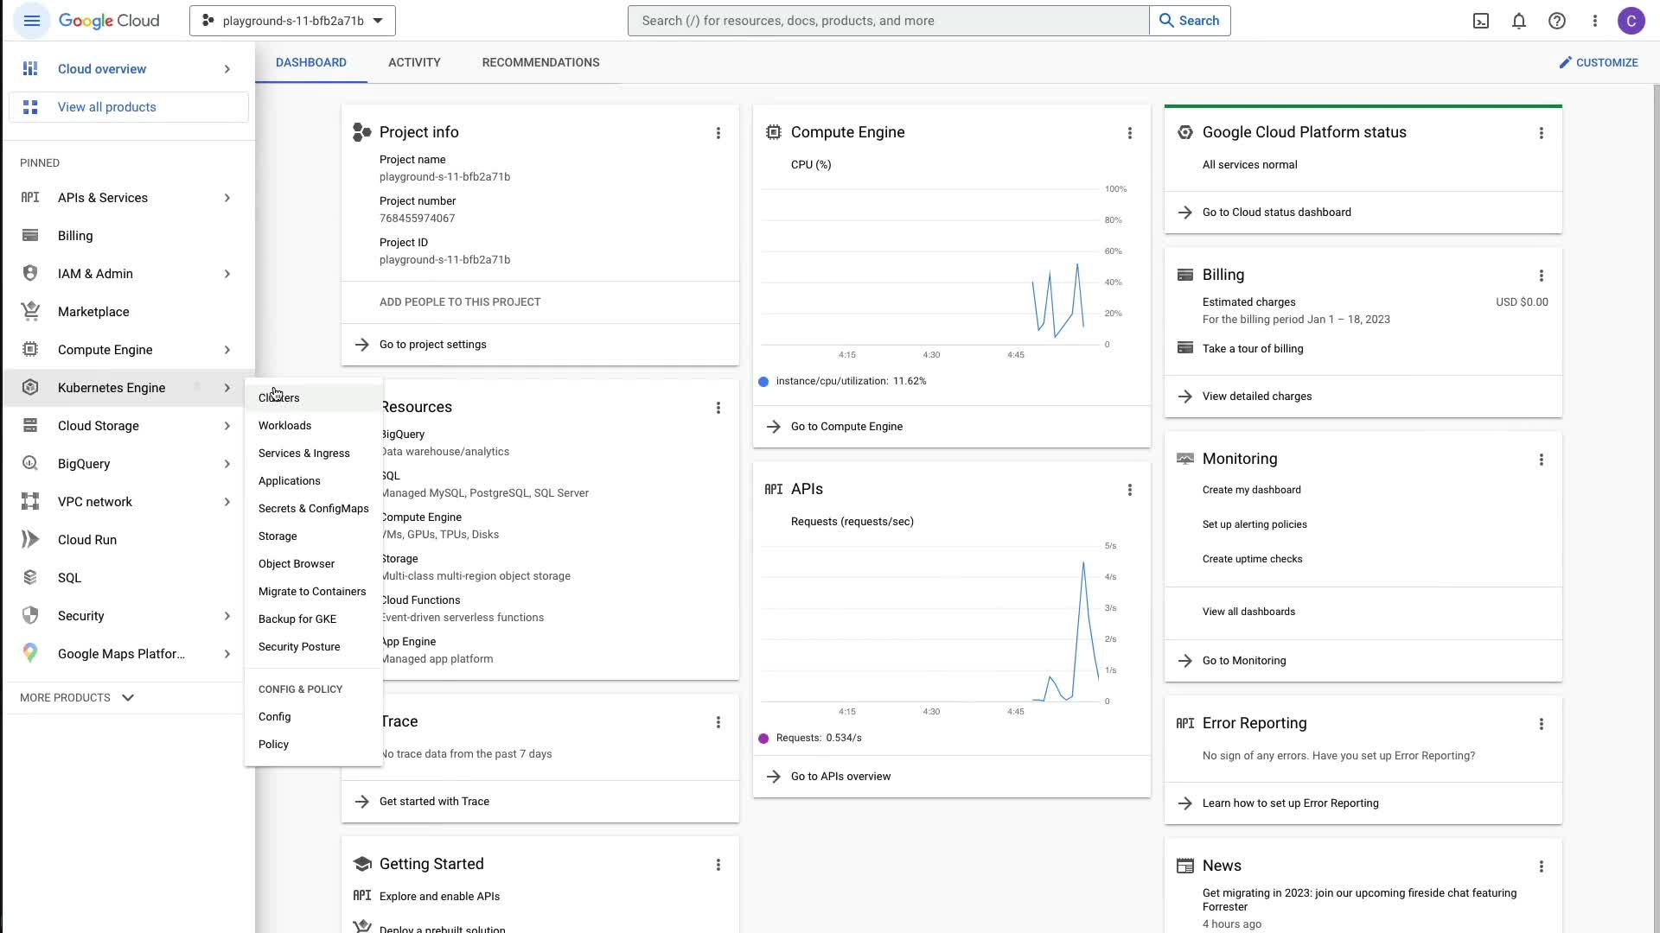The image size is (1660, 933).
Task: Click the CUSTOMIZE button
Action: coord(1598,62)
